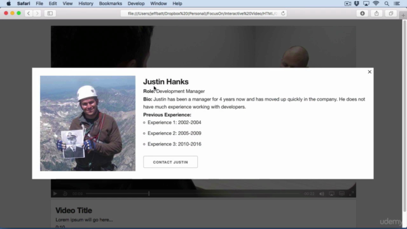Click the Experience 1: 2002-2004 item
407x229 pixels.
[x=174, y=122]
